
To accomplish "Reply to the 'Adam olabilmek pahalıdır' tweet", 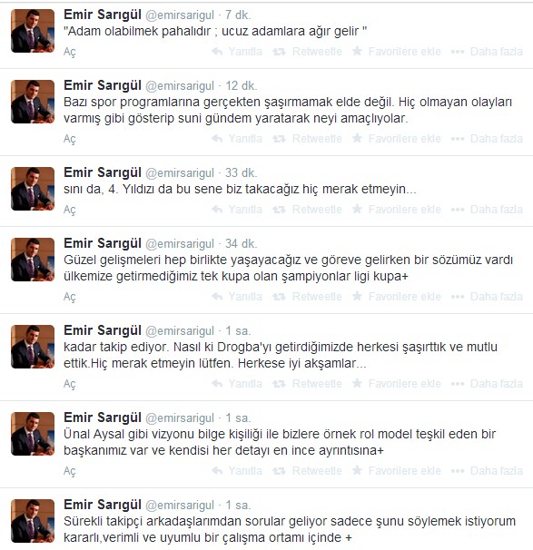I will pyautogui.click(x=237, y=52).
